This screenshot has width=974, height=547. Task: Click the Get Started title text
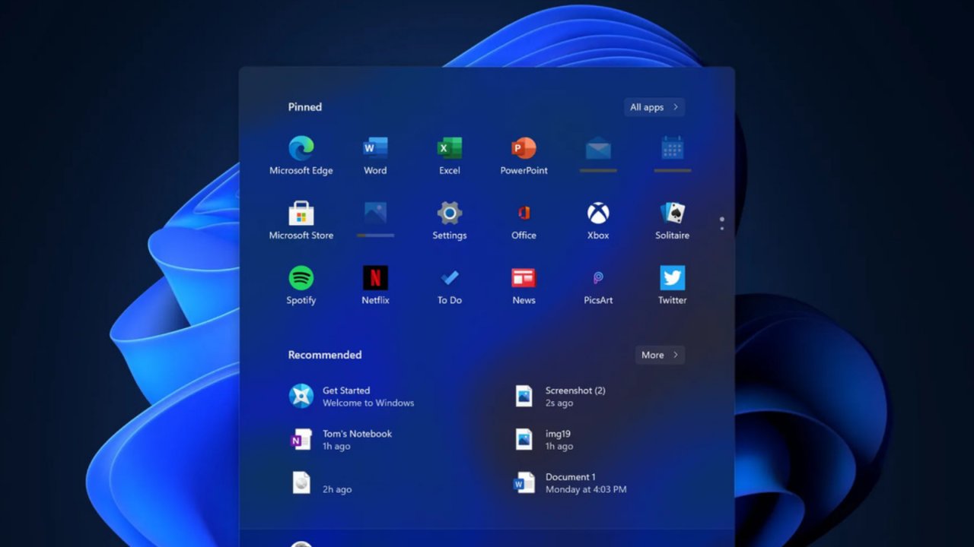coord(346,390)
